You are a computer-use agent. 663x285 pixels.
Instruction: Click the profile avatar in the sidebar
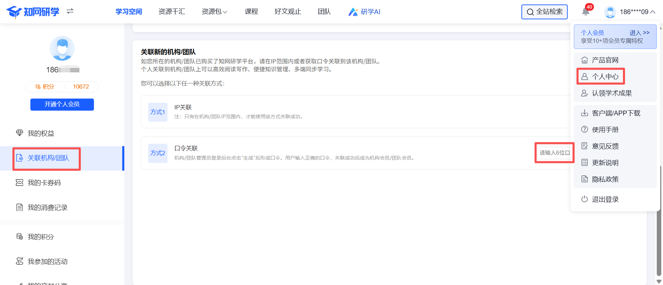pyautogui.click(x=62, y=48)
